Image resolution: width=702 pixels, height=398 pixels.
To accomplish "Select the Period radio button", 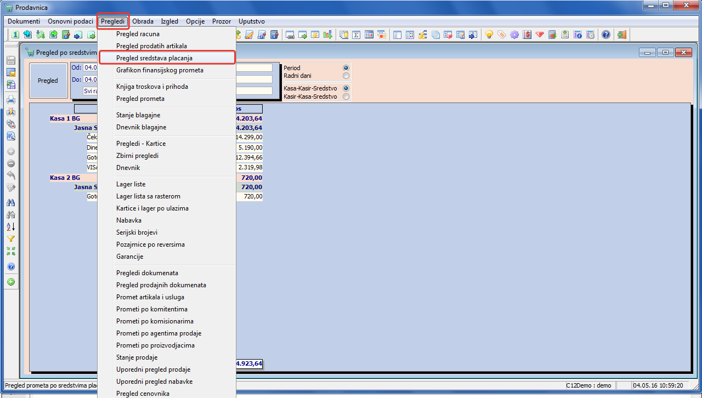I will [x=346, y=68].
